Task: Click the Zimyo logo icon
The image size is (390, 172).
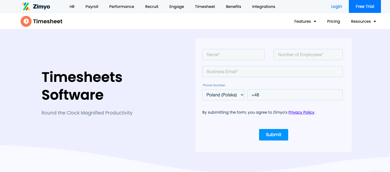Action: pos(26,6)
